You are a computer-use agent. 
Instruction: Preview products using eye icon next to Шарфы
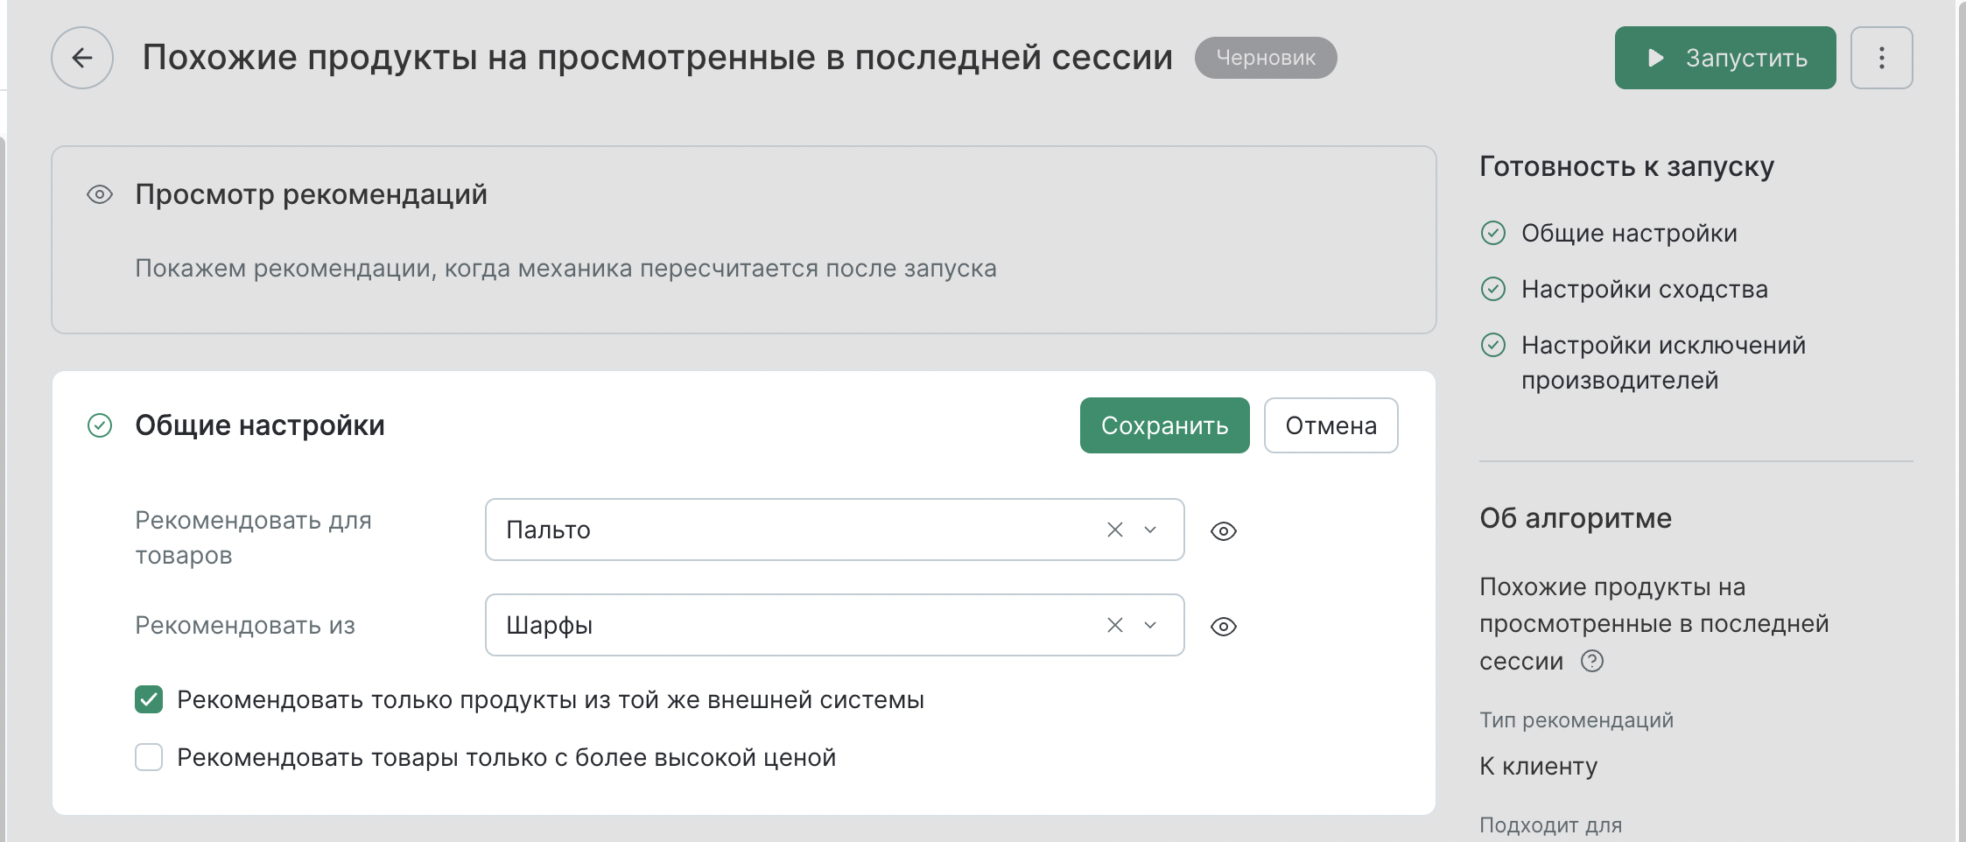(x=1223, y=627)
